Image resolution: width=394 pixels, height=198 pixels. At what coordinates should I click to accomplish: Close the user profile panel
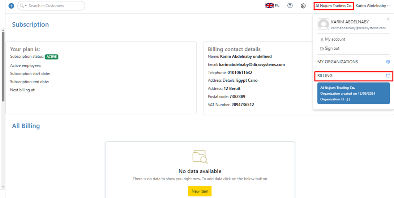tap(388, 19)
